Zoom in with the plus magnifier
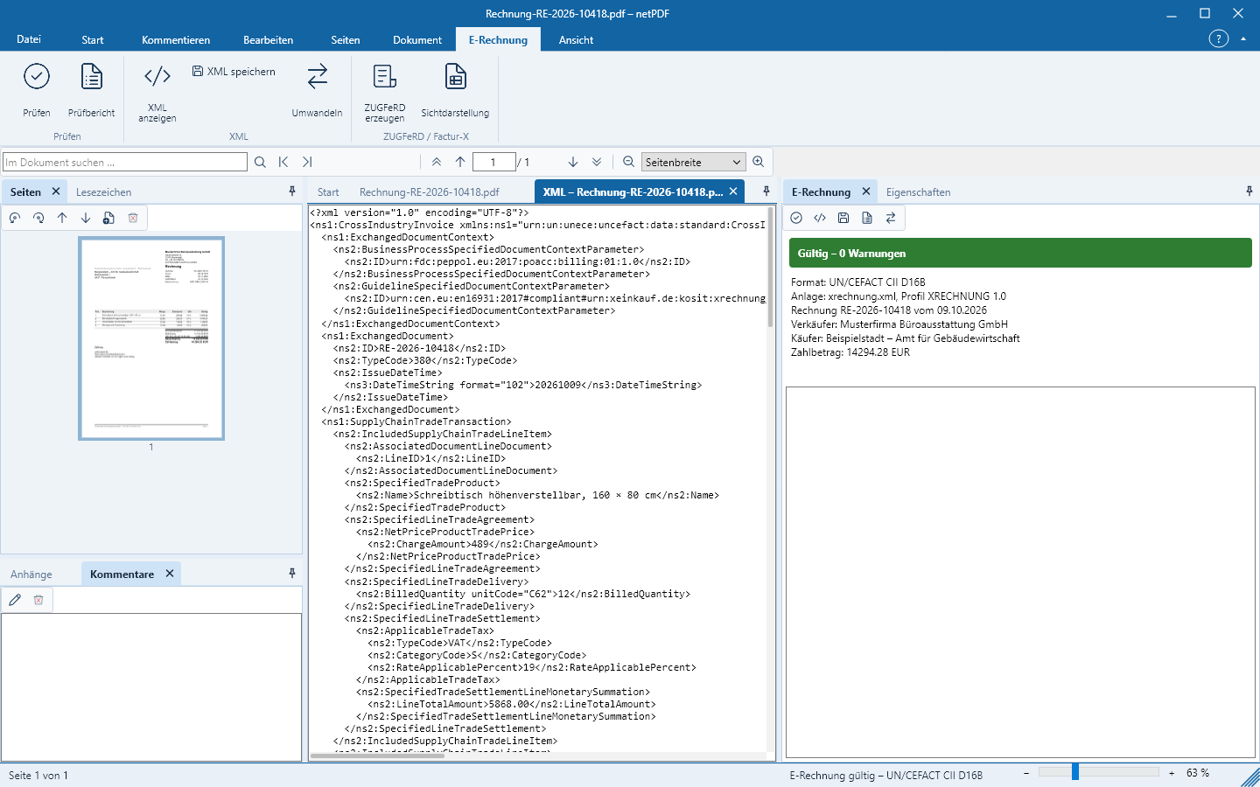 coord(759,162)
